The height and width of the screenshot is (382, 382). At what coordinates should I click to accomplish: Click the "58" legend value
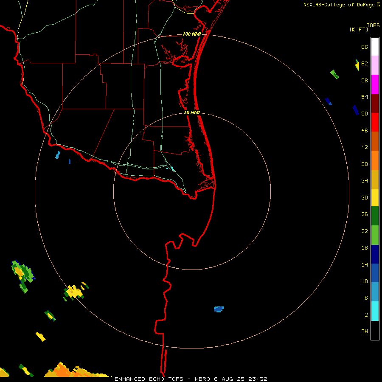(x=365, y=80)
